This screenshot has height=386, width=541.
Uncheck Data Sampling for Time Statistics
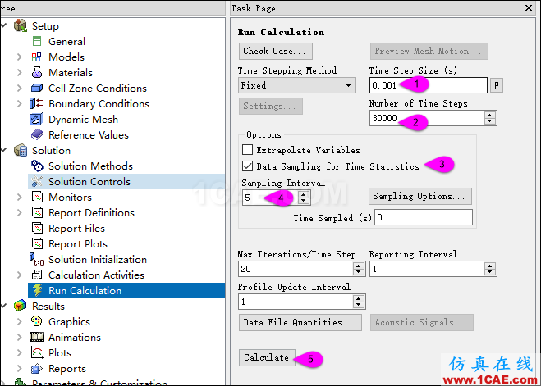pyautogui.click(x=247, y=166)
